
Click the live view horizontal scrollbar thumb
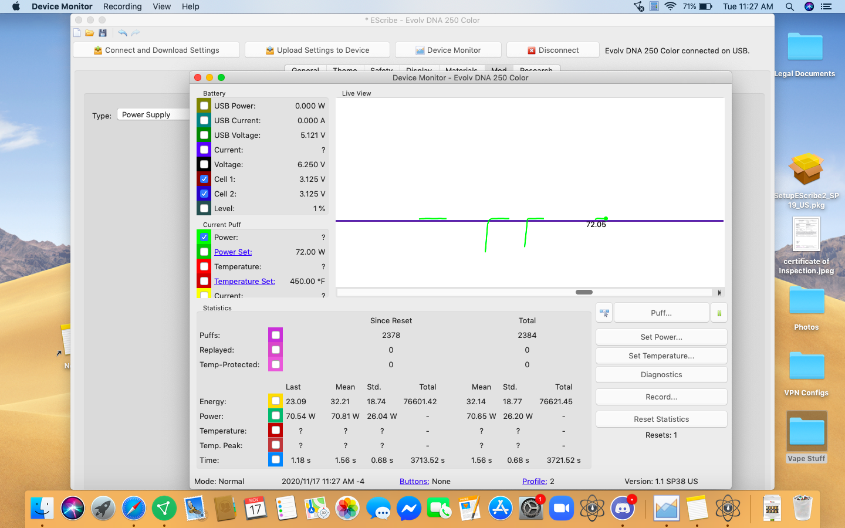click(584, 292)
